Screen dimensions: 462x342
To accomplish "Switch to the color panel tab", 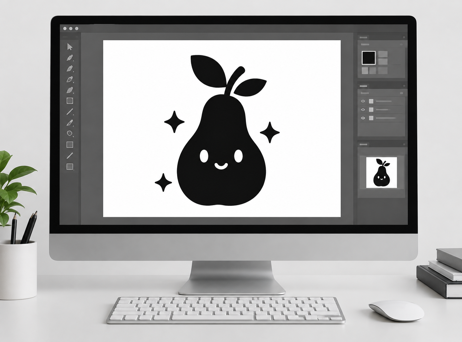I will point(363,37).
